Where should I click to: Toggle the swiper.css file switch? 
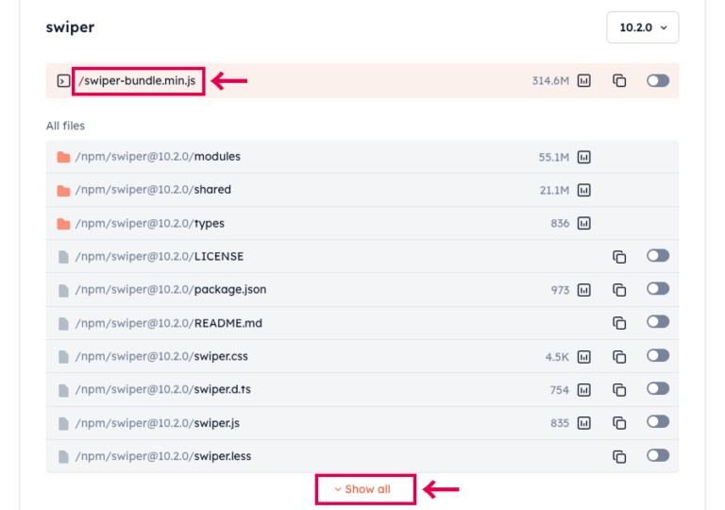point(658,357)
